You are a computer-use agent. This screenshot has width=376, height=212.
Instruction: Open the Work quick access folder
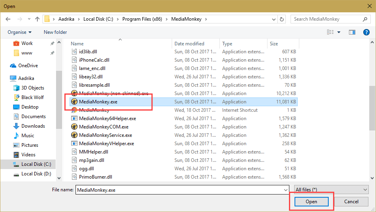click(x=27, y=43)
